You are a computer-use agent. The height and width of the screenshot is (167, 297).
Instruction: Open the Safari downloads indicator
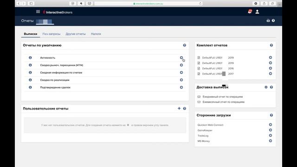click(256, 3)
